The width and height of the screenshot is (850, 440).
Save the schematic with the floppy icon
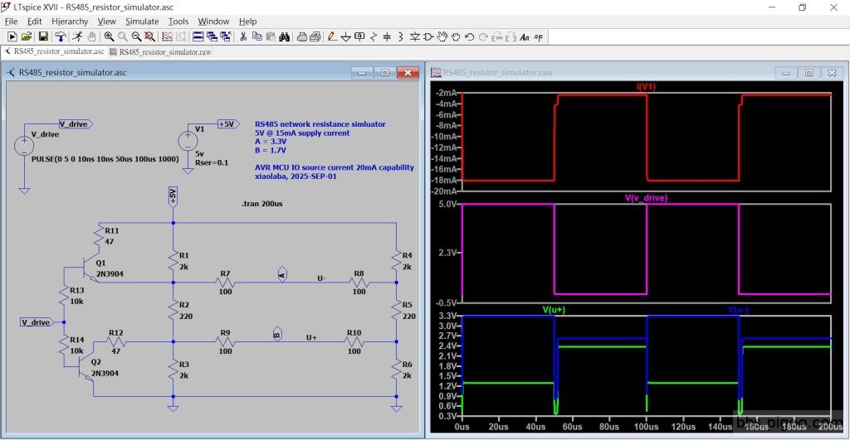click(42, 36)
